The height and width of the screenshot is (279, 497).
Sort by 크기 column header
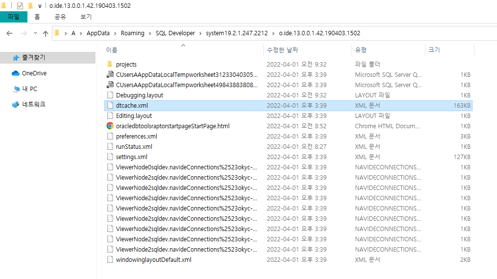coord(434,50)
